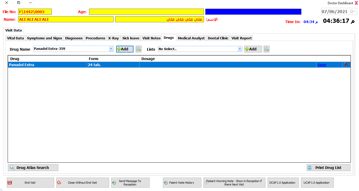Screen dimensions: 359x191
Task: Click the Save link for Panadol Extra
Action: point(322,65)
